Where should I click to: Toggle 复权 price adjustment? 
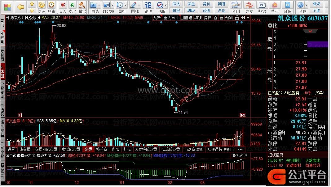pos(207,18)
